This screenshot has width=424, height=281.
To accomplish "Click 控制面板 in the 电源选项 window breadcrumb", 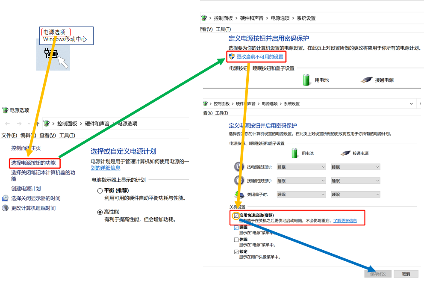I will 67,124.
